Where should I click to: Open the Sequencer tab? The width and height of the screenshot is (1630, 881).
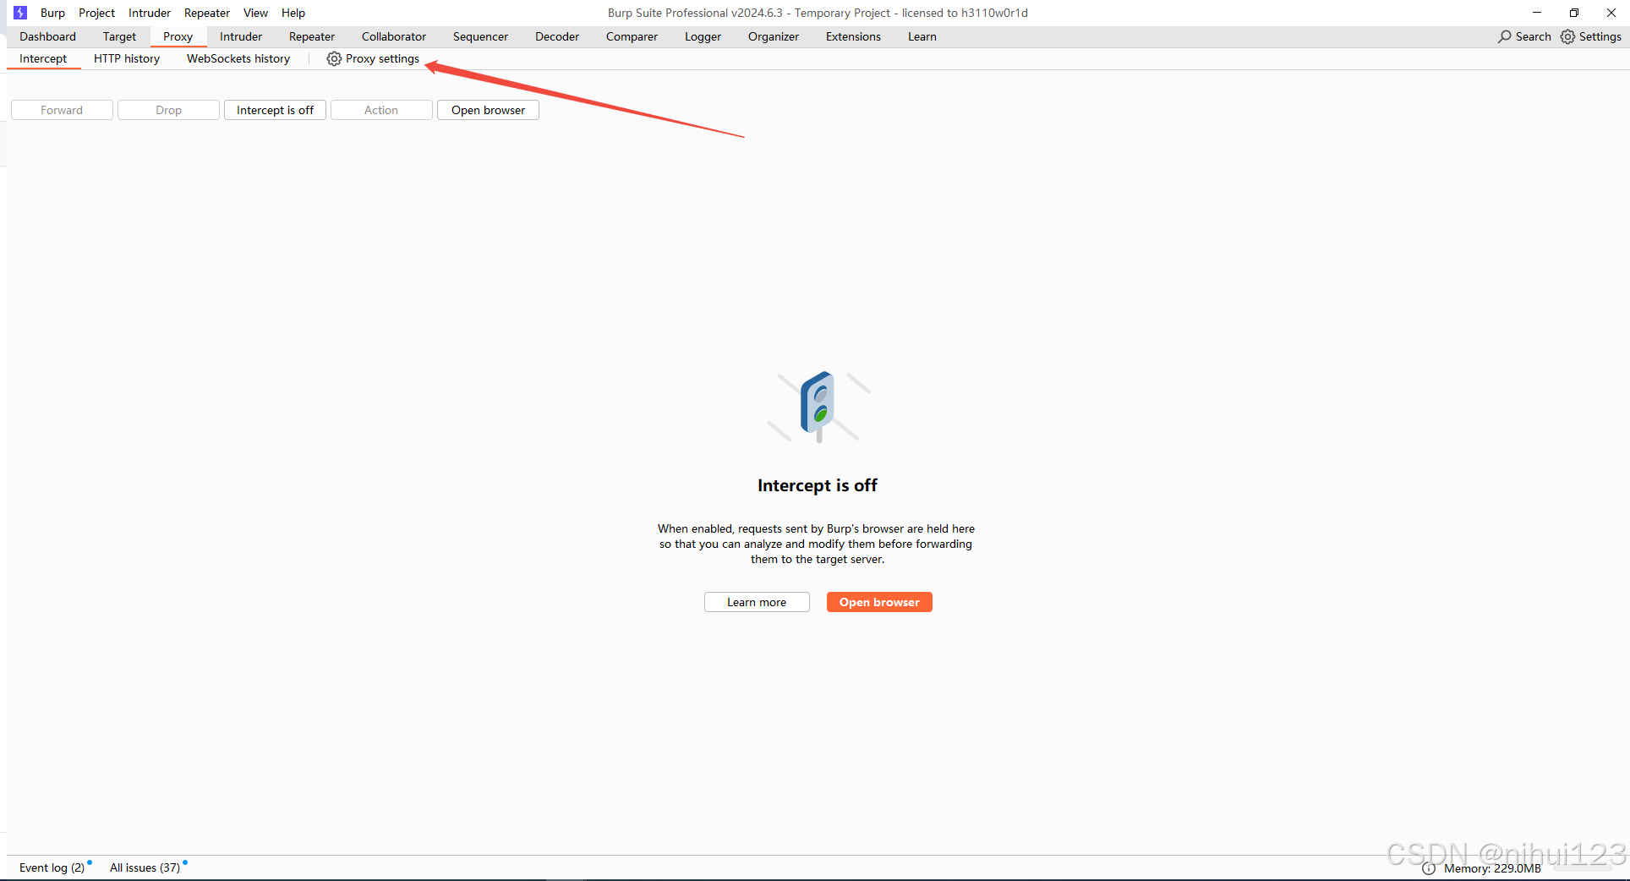click(480, 36)
